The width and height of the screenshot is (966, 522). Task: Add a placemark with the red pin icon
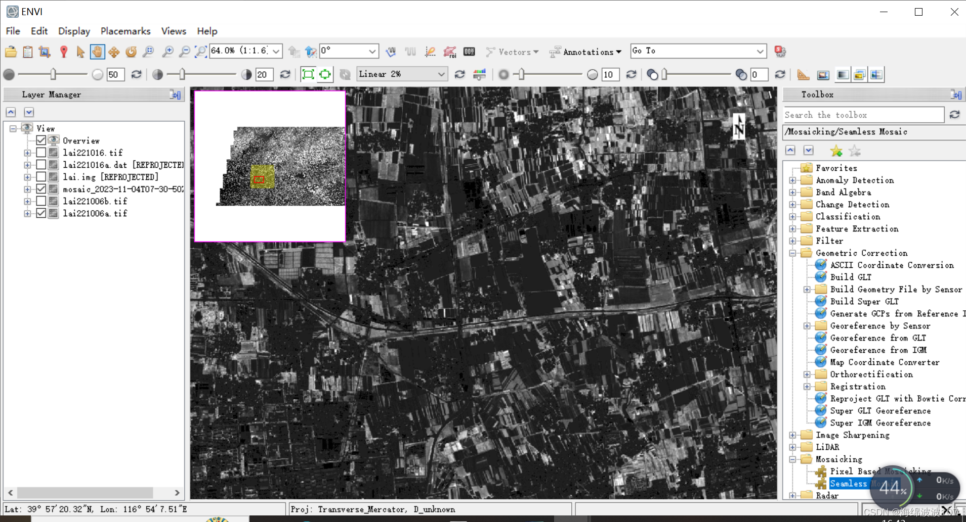point(64,52)
